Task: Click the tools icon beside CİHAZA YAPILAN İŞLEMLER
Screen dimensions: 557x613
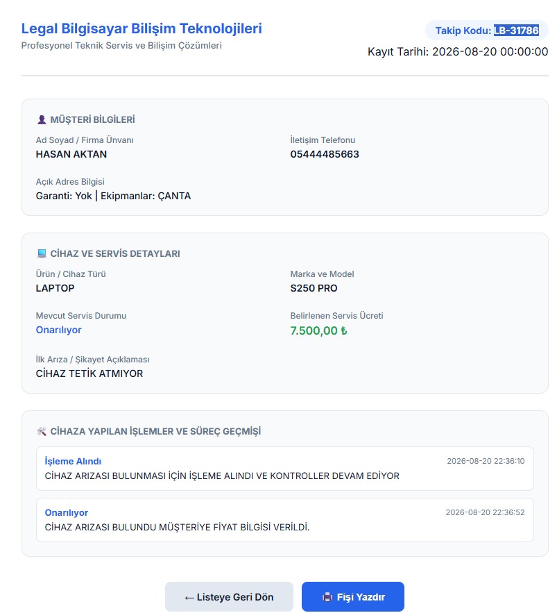Action: tap(42, 431)
